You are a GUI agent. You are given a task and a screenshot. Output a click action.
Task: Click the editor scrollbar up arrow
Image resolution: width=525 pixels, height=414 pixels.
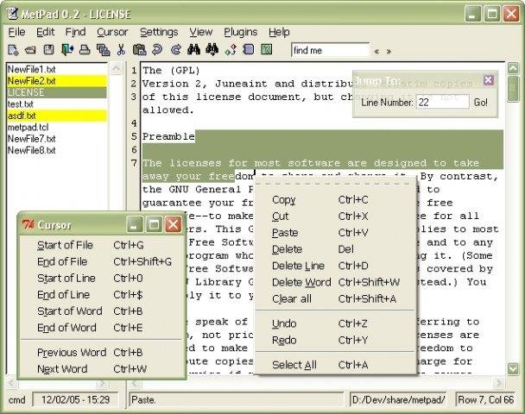[513, 68]
